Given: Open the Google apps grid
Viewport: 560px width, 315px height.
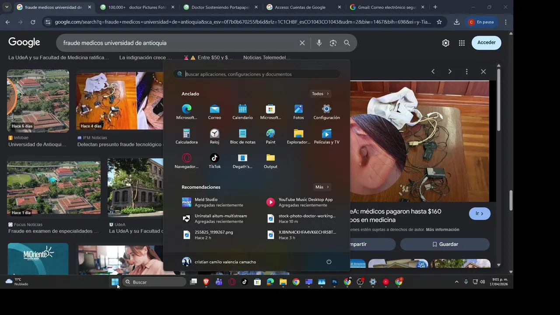Looking at the screenshot, I should click(462, 43).
